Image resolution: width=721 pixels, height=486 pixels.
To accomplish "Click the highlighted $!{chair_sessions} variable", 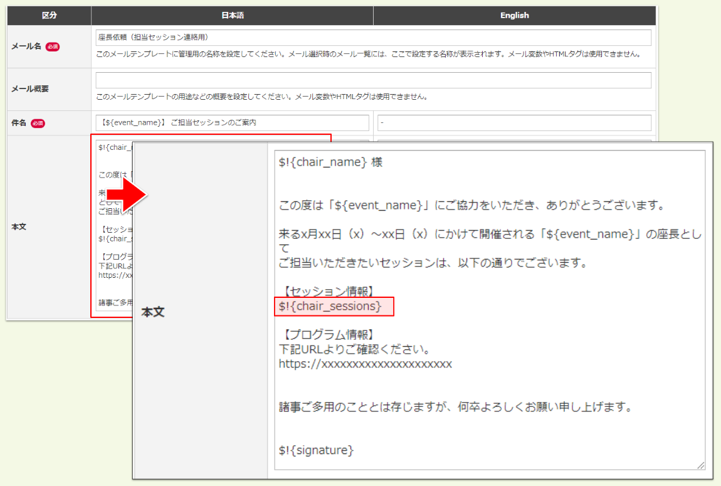I will coord(330,306).
